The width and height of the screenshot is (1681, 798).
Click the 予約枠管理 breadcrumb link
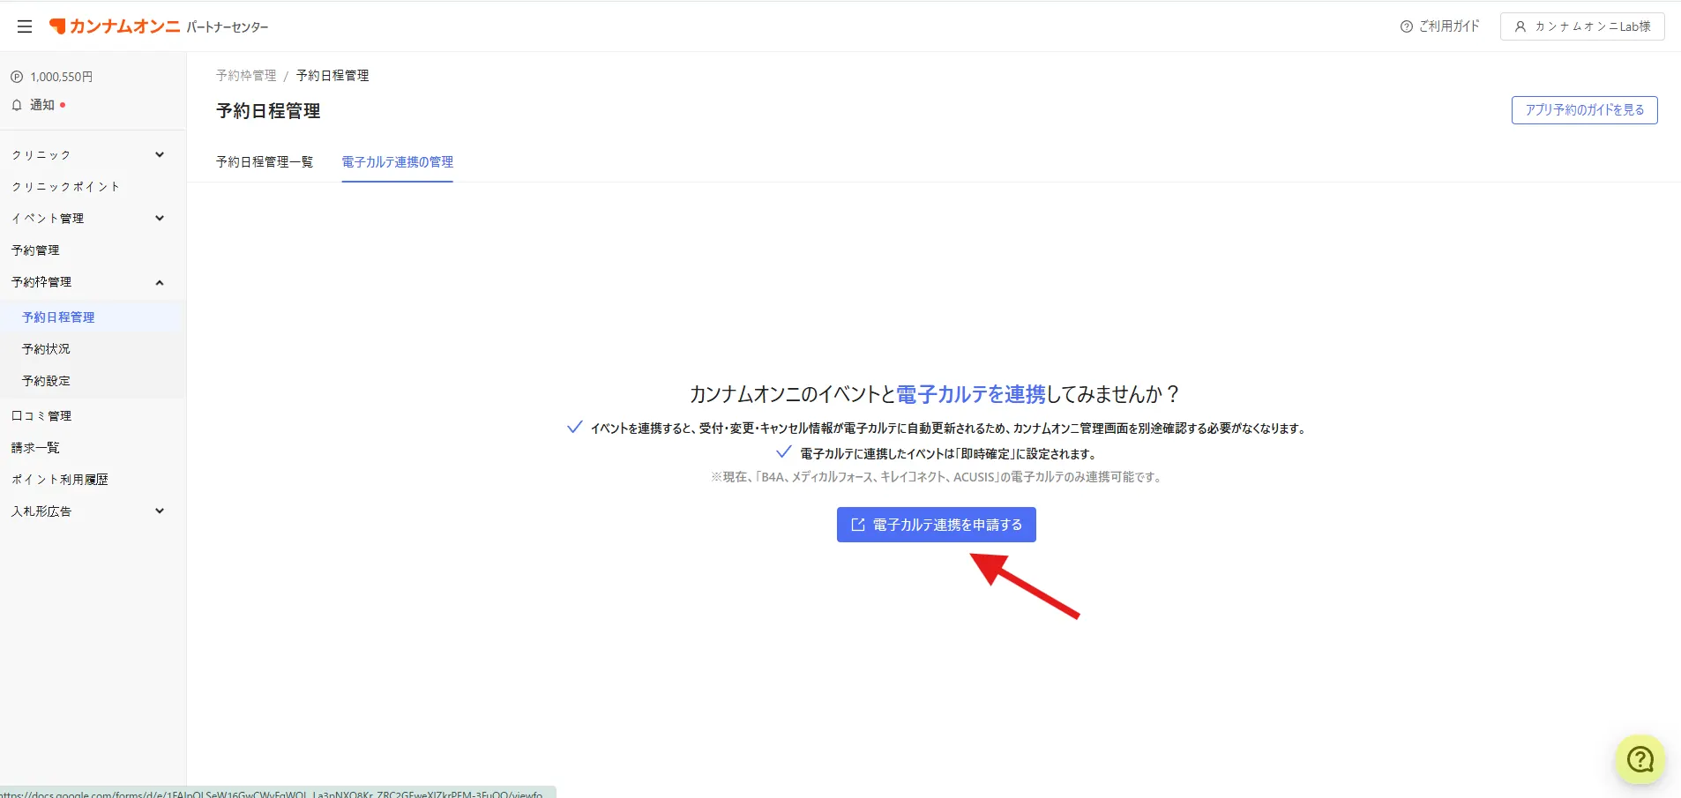pos(246,76)
